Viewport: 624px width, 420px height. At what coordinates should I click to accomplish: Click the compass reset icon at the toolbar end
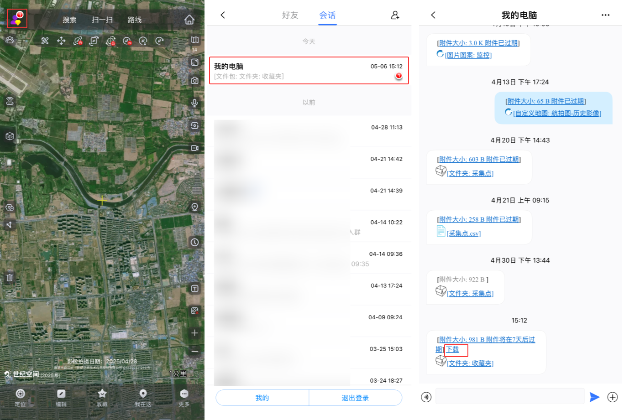coord(159,41)
